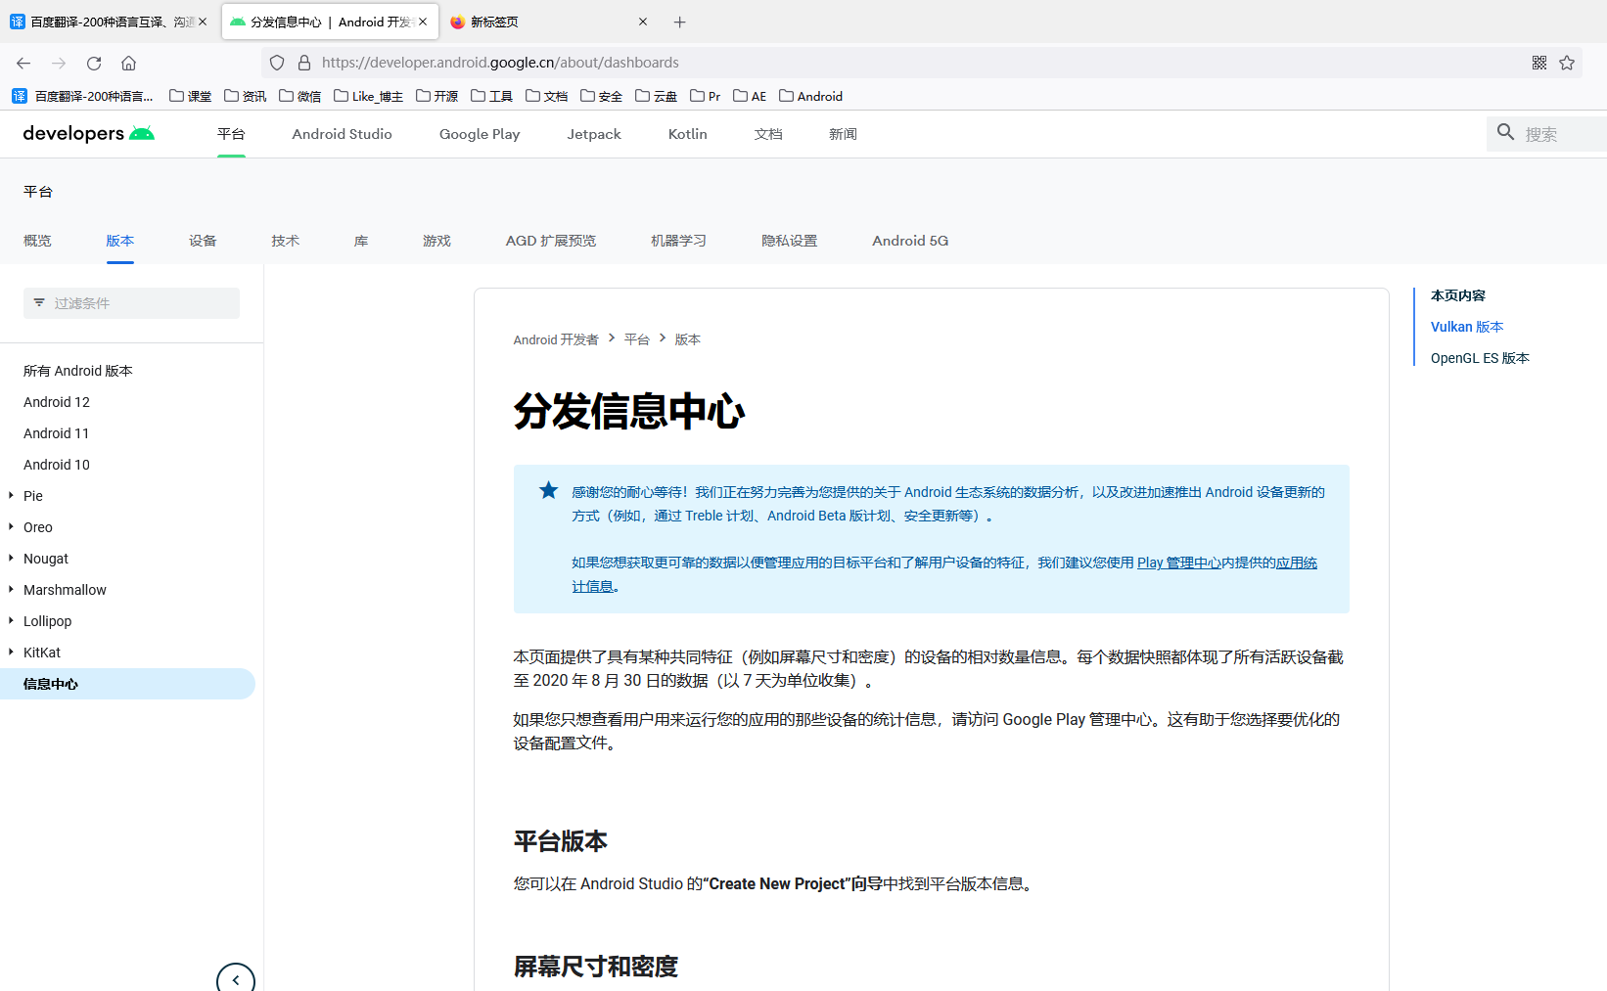The height and width of the screenshot is (991, 1607).
Task: Reload the page with the refresh icon
Action: [94, 63]
